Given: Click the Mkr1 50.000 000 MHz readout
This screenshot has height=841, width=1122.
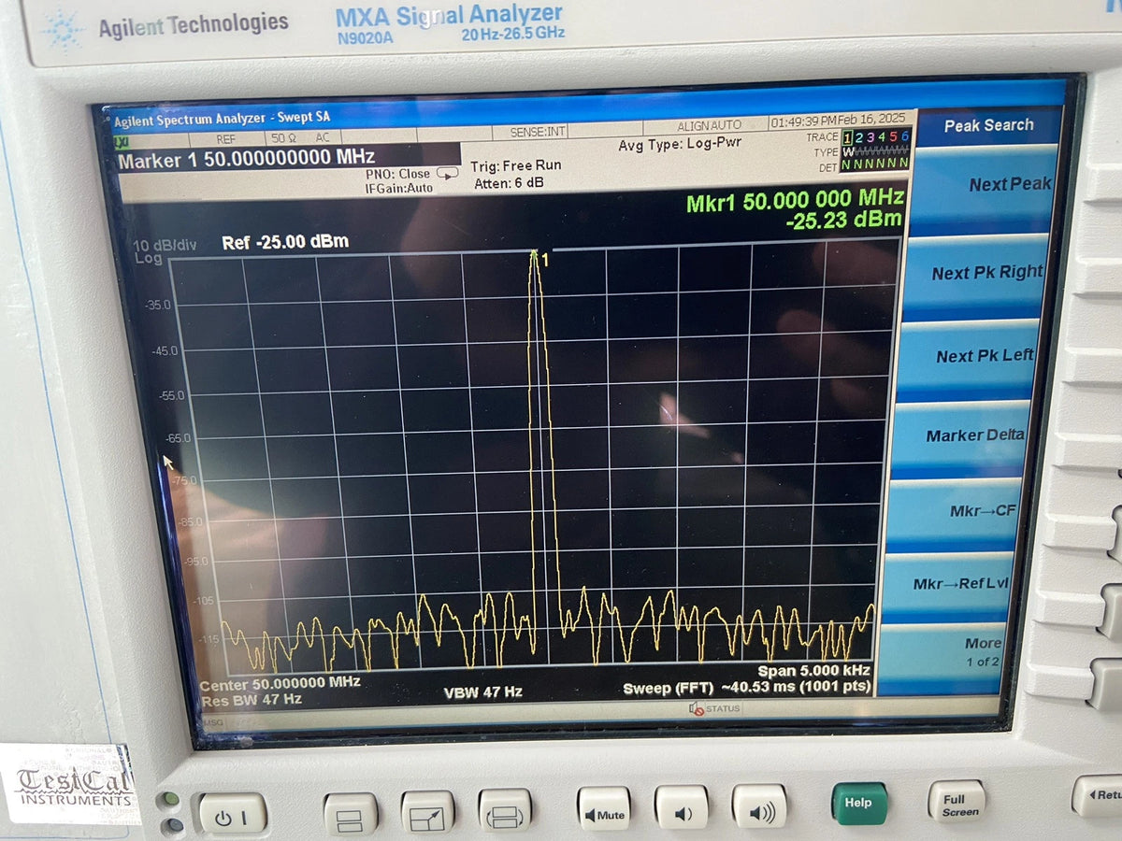Looking at the screenshot, I should [x=796, y=199].
